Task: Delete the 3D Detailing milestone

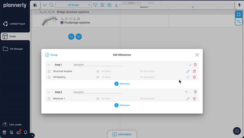Action: (194, 77)
